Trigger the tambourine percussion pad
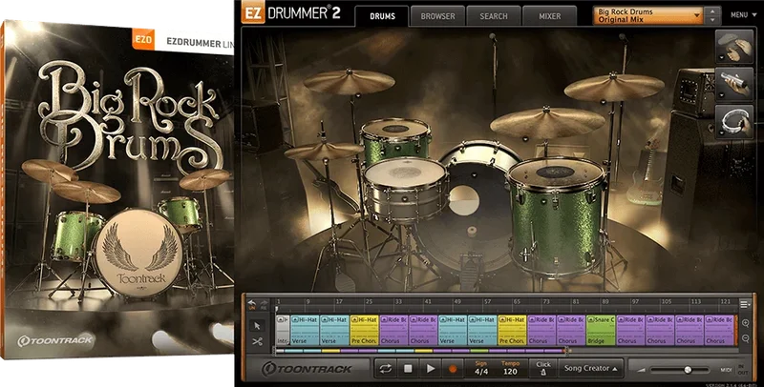764x387 pixels. pyautogui.click(x=734, y=122)
